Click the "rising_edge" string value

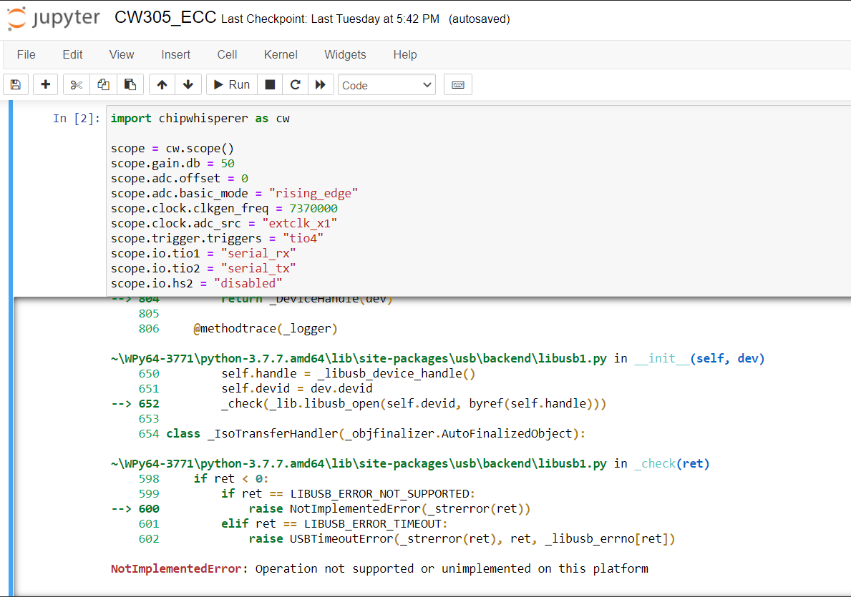coord(313,194)
